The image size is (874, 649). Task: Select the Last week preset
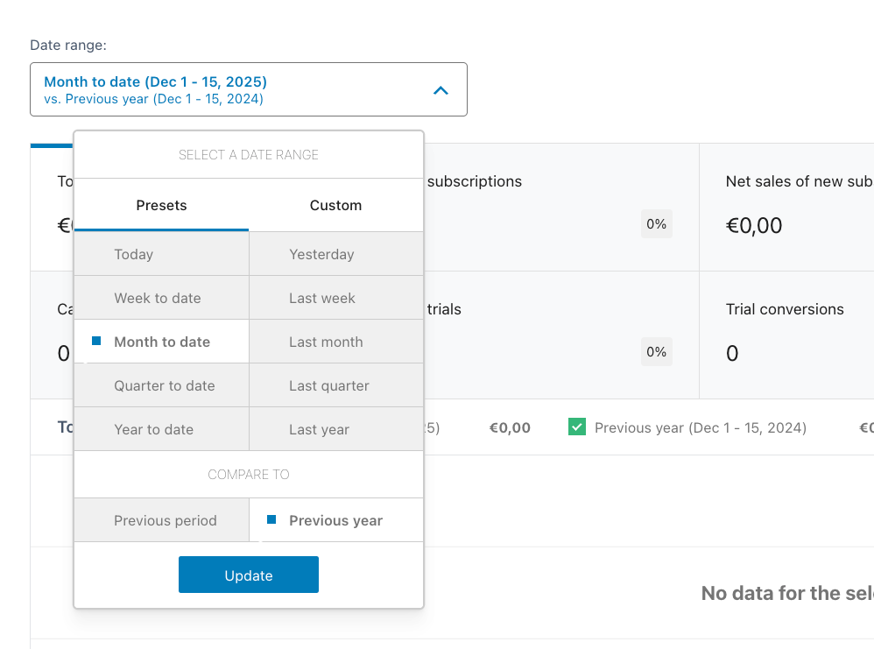point(336,299)
